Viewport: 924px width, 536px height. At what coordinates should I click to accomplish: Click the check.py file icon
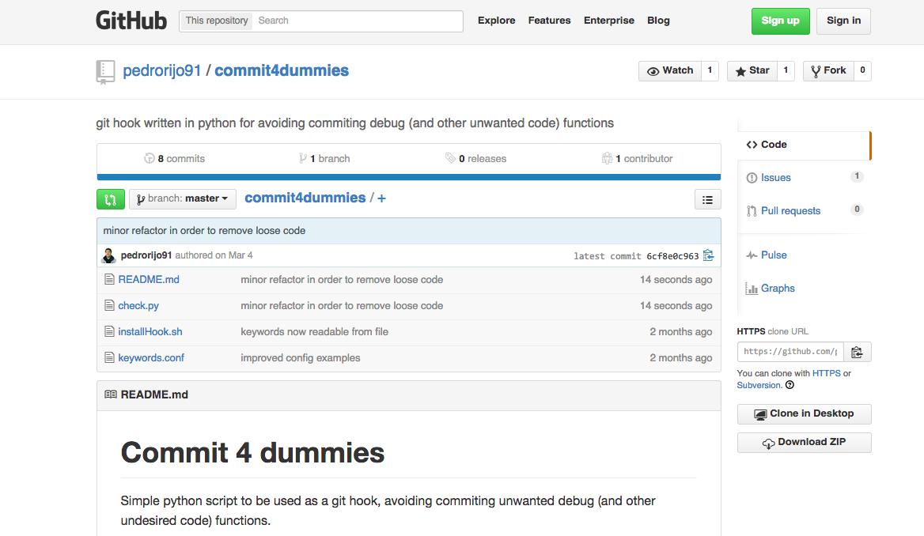tap(109, 305)
